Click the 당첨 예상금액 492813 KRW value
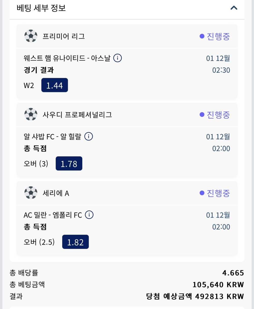Image resolution: width=254 pixels, height=309 pixels. [x=195, y=296]
